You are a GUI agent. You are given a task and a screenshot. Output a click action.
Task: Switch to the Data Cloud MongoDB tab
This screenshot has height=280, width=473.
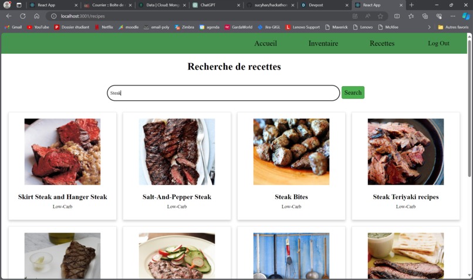click(x=162, y=5)
